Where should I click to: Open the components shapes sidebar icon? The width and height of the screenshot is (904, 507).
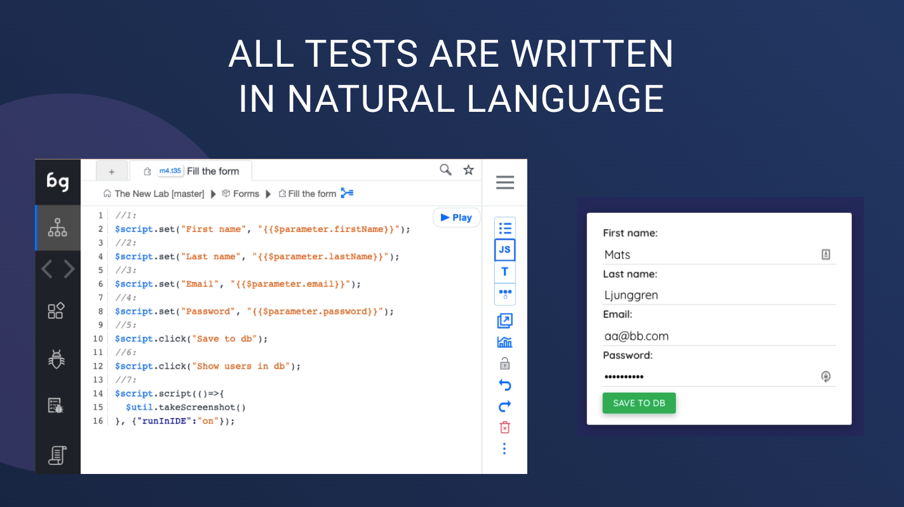[57, 311]
